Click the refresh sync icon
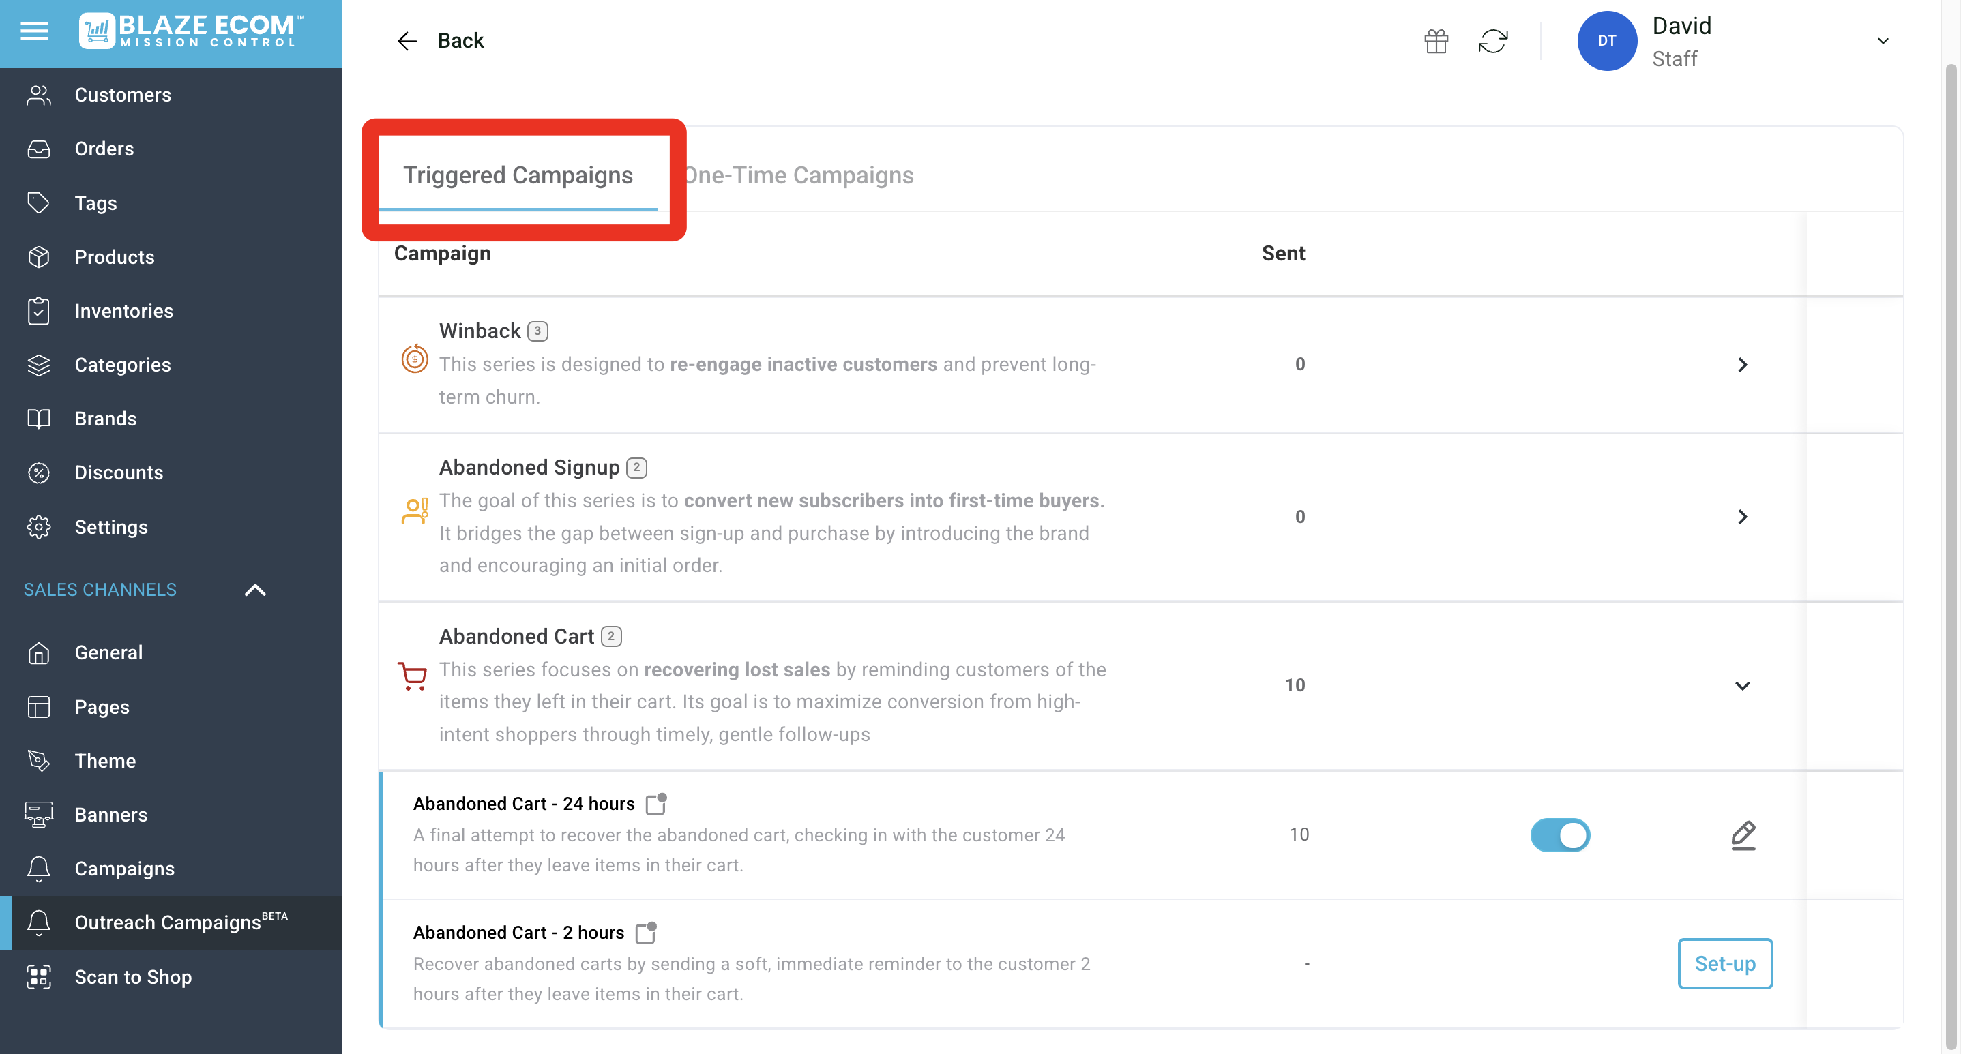 pyautogui.click(x=1493, y=41)
